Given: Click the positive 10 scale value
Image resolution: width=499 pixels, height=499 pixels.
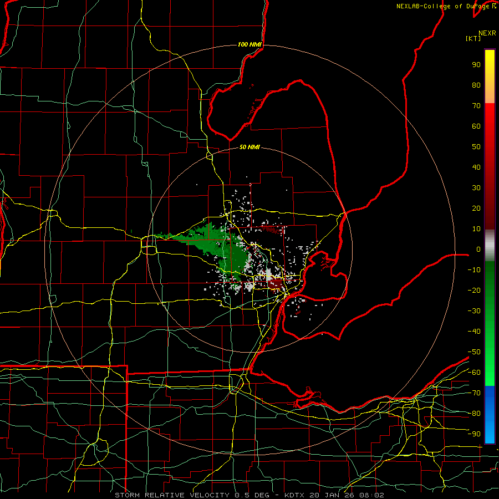Looking at the screenshot, I should pyautogui.click(x=476, y=229).
